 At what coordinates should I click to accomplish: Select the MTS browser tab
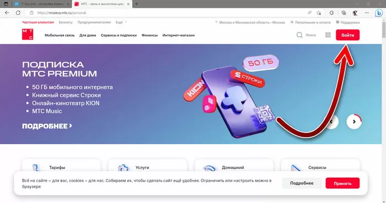(102, 4)
